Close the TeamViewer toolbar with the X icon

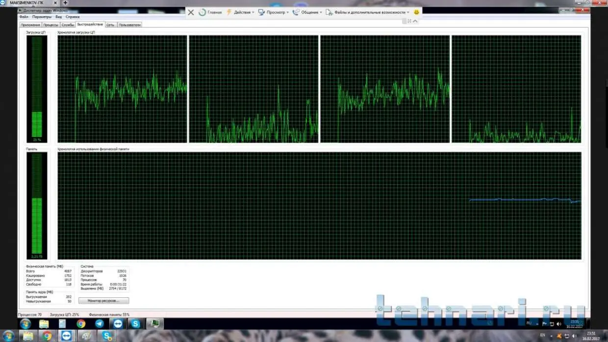(191, 12)
